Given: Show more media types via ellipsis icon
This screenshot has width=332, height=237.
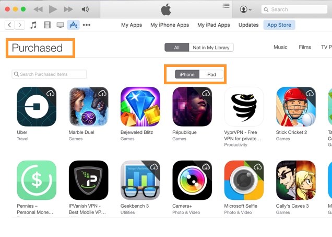Looking at the screenshot, I should (x=87, y=25).
